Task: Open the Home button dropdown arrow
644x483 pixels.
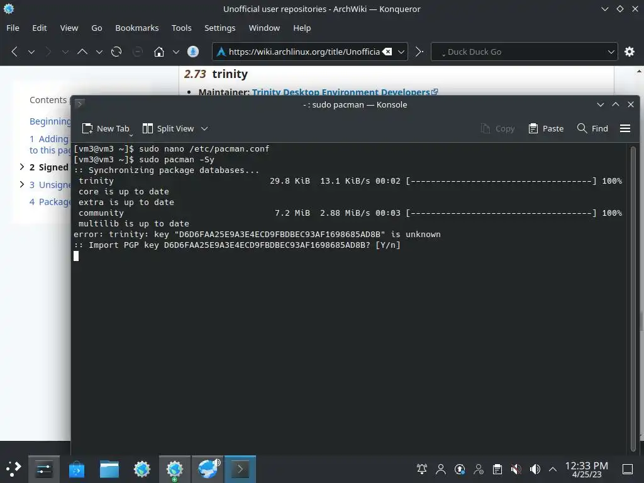Action: click(x=176, y=52)
